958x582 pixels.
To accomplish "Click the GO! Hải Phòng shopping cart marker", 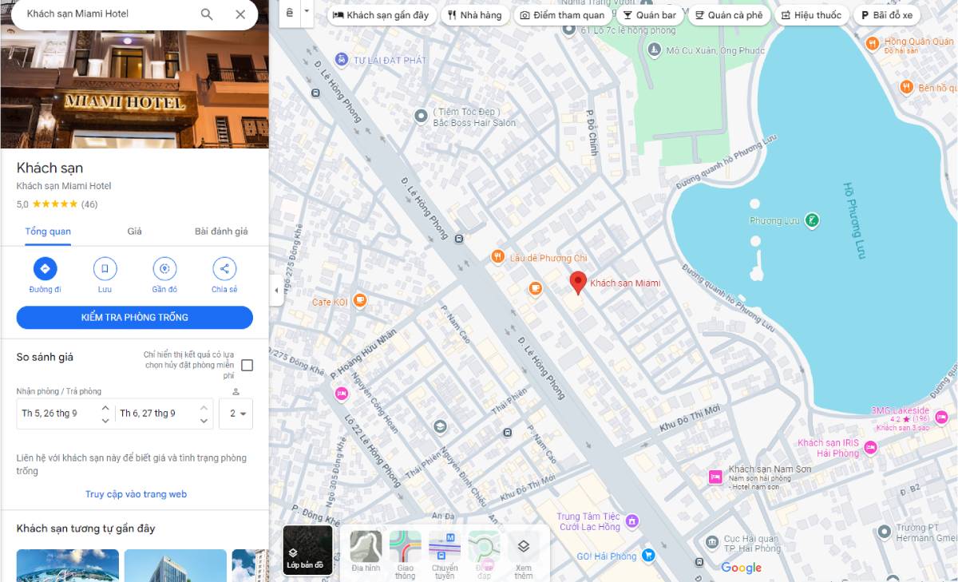I will point(649,556).
